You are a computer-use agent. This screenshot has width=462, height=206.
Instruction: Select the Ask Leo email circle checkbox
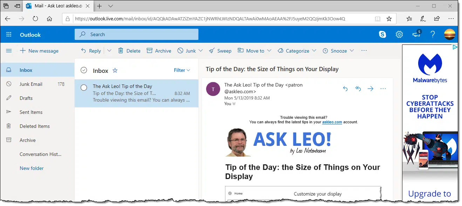[84, 88]
